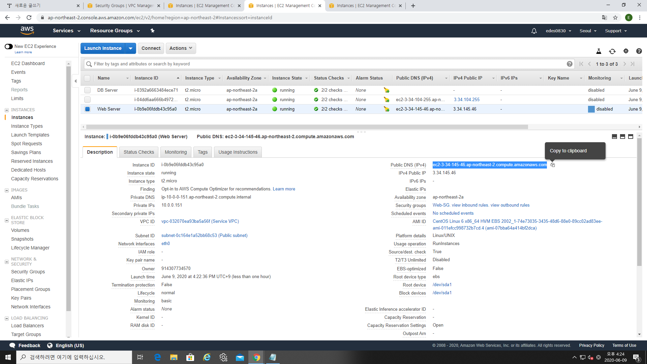The width and height of the screenshot is (647, 364).
Task: Open Resource Groups dropdown
Action: coord(115,31)
